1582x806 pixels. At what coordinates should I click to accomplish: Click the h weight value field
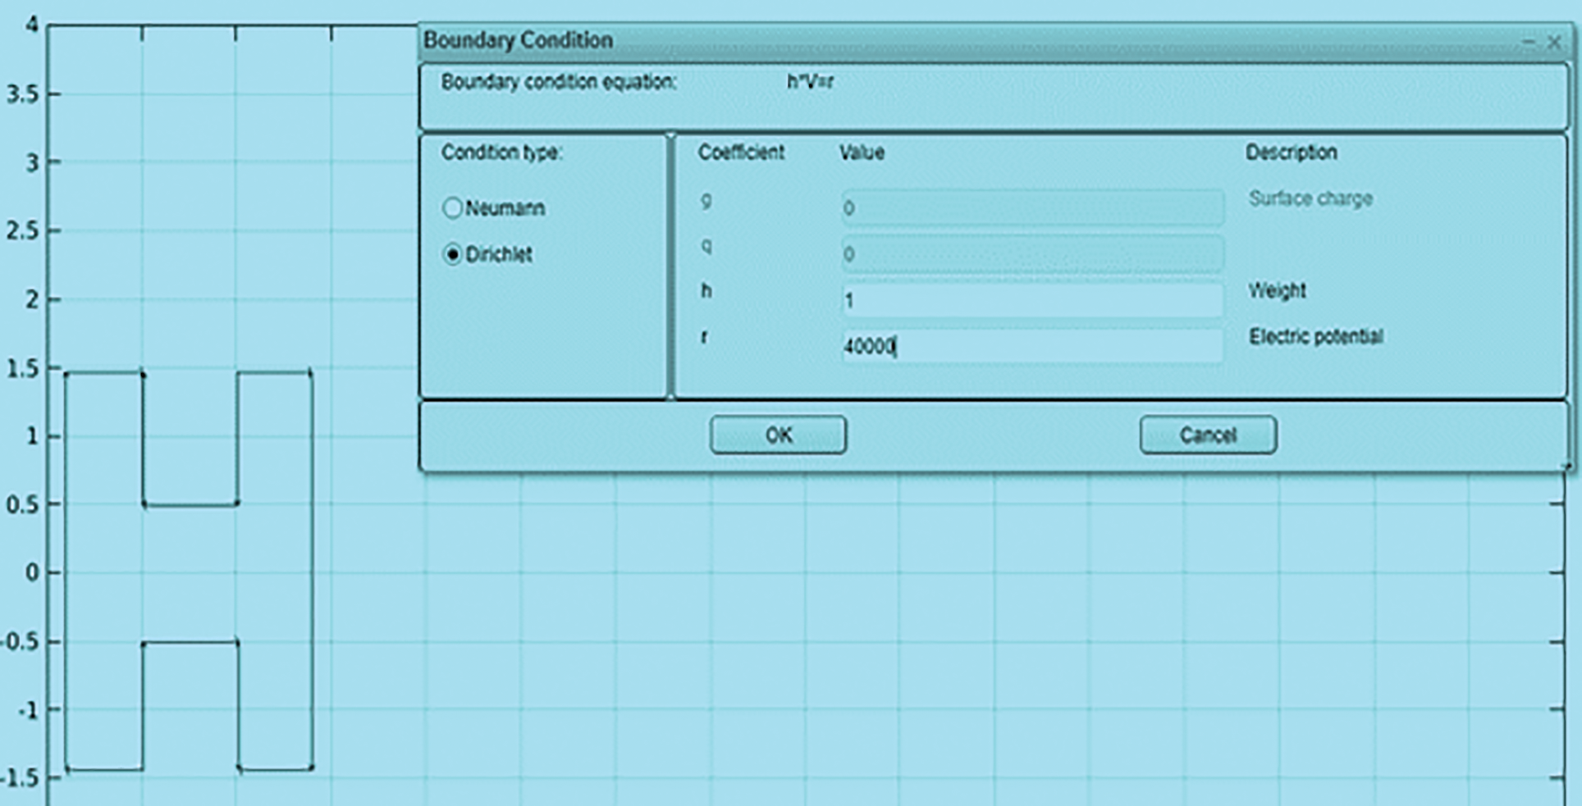point(1031,301)
